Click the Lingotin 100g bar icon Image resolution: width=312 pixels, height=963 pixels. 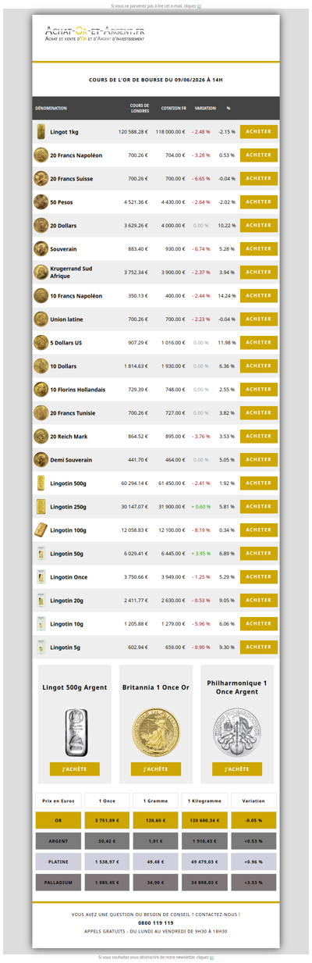(41, 530)
